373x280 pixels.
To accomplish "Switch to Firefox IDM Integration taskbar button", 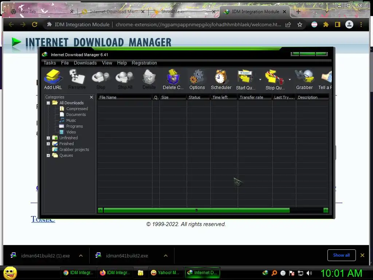I will [115, 273].
